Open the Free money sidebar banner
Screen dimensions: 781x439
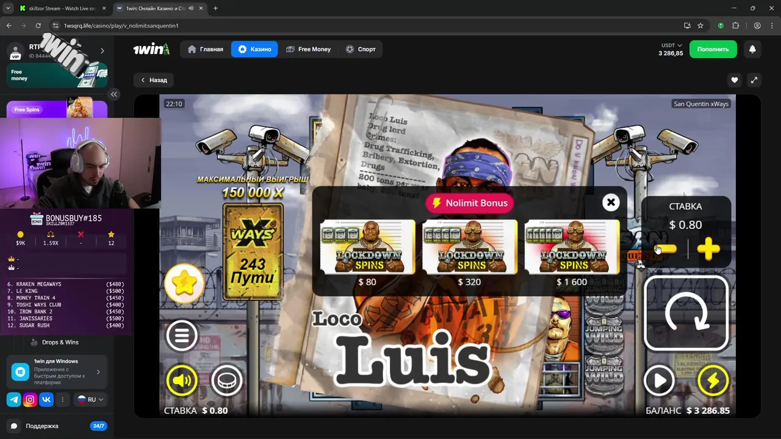(x=57, y=75)
